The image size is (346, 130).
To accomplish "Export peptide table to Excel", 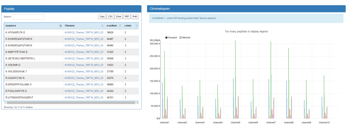I will click(x=119, y=17).
